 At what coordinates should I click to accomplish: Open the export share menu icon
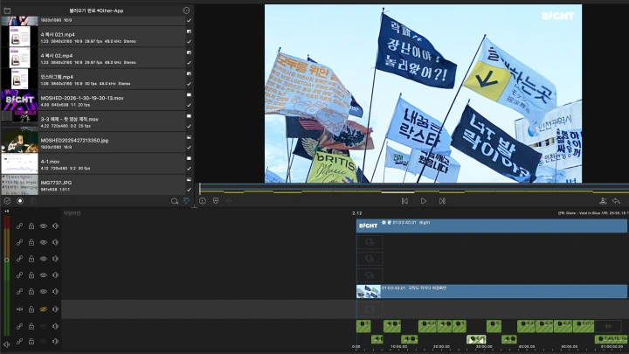pyautogui.click(x=602, y=201)
